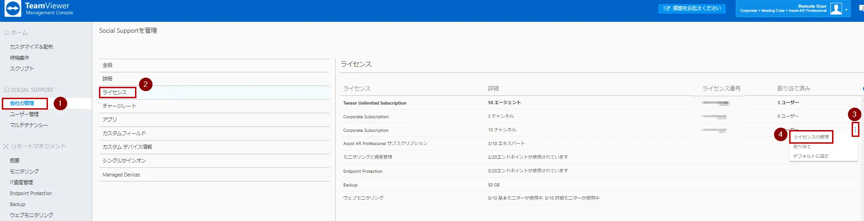Image resolution: width=864 pixels, height=221 pixels.
Task: Open スクリプト in the sidebar
Action: coord(22,69)
